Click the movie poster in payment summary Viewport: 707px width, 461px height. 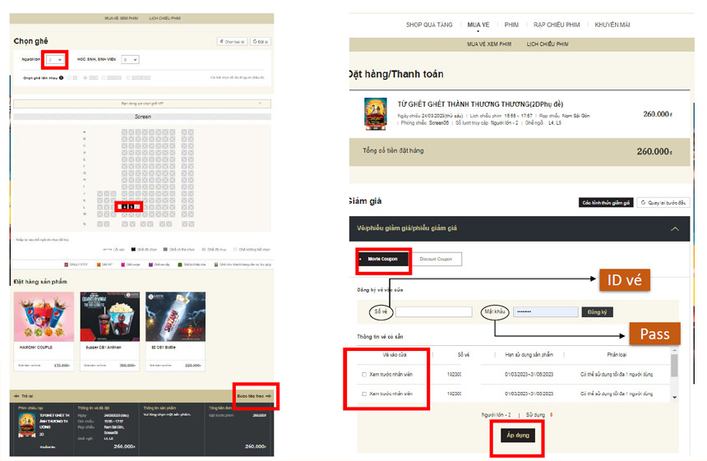(x=377, y=114)
